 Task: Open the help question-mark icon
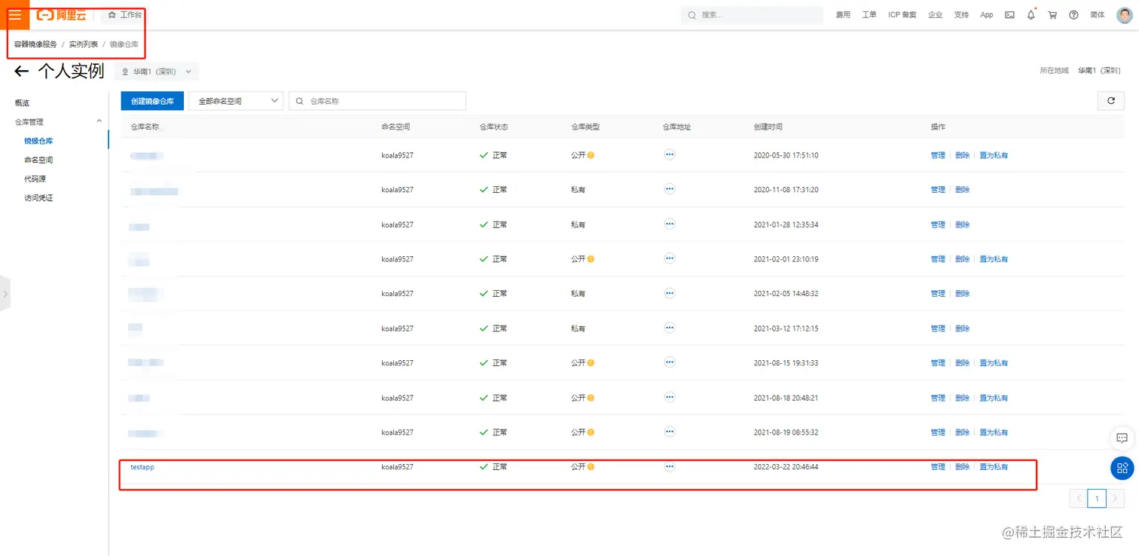[x=1073, y=15]
